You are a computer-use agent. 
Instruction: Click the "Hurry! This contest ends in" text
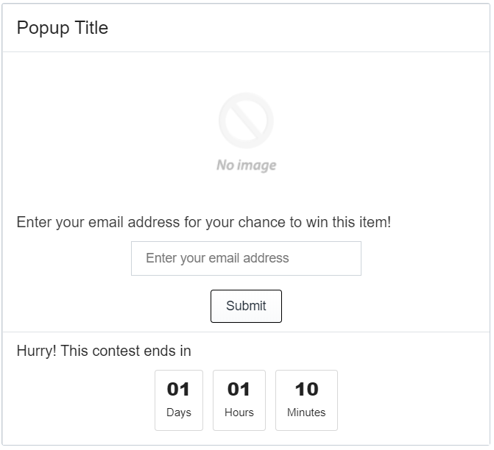click(x=104, y=351)
